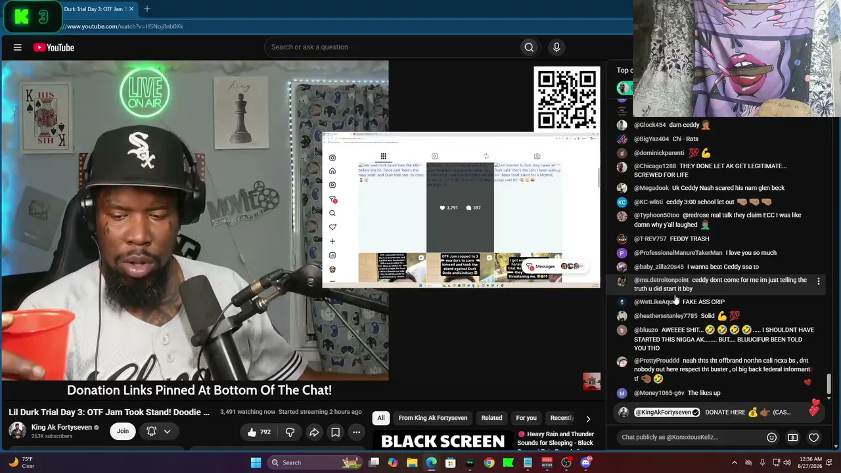Send a heart reaction in chat
The image size is (841, 473).
(814, 438)
